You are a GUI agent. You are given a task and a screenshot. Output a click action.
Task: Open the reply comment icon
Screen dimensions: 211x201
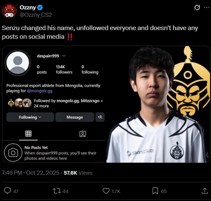pyautogui.click(x=7, y=191)
